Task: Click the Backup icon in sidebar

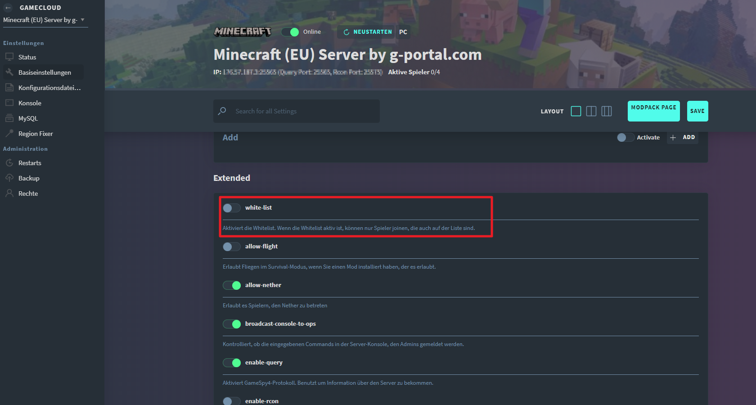Action: tap(10, 178)
